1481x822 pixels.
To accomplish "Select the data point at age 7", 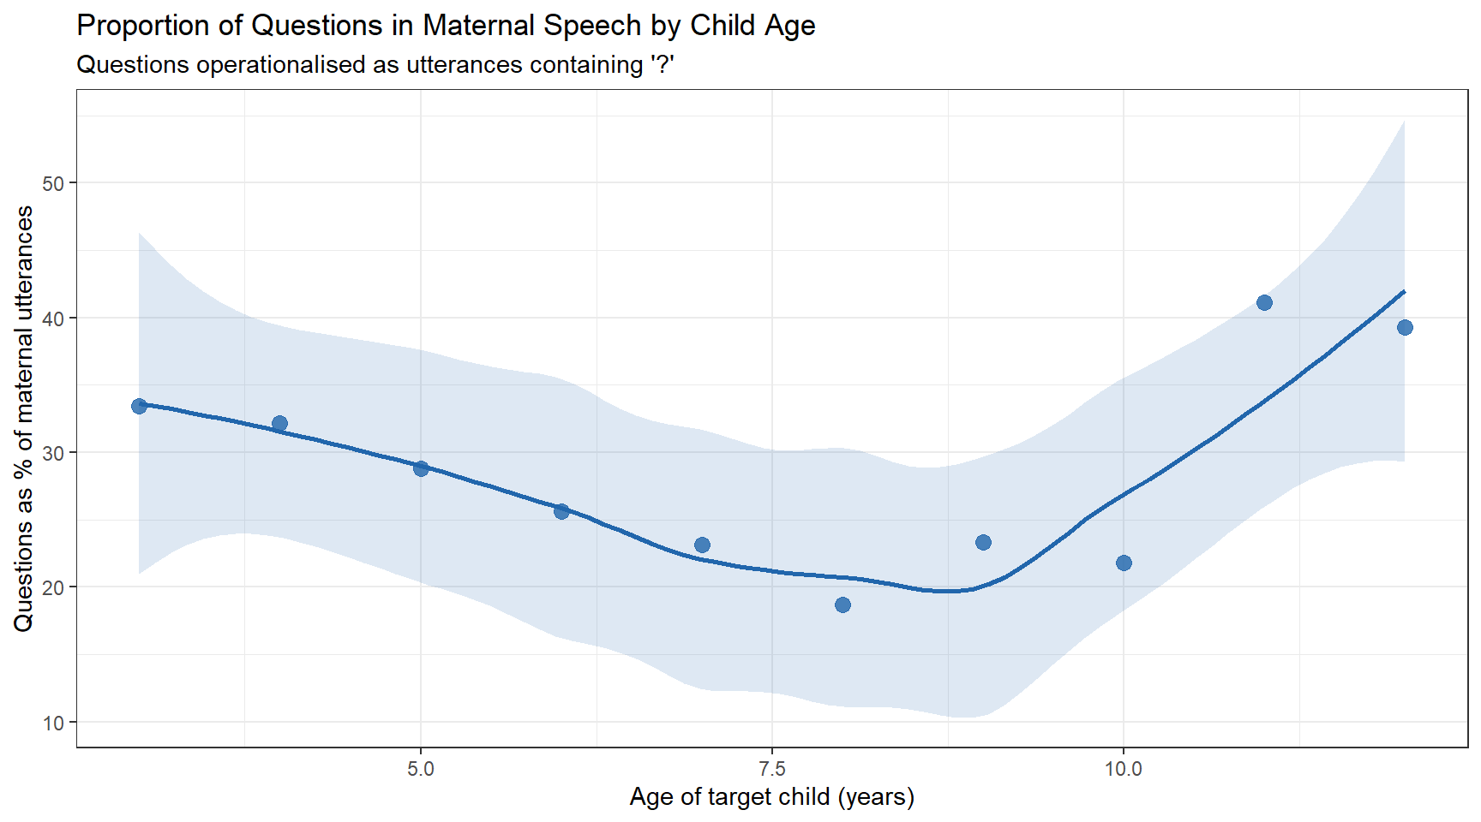I will pyautogui.click(x=702, y=545).
